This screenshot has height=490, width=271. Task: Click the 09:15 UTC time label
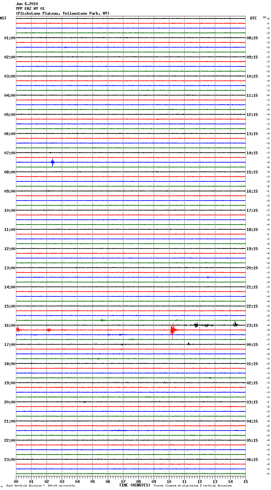[x=252, y=57]
